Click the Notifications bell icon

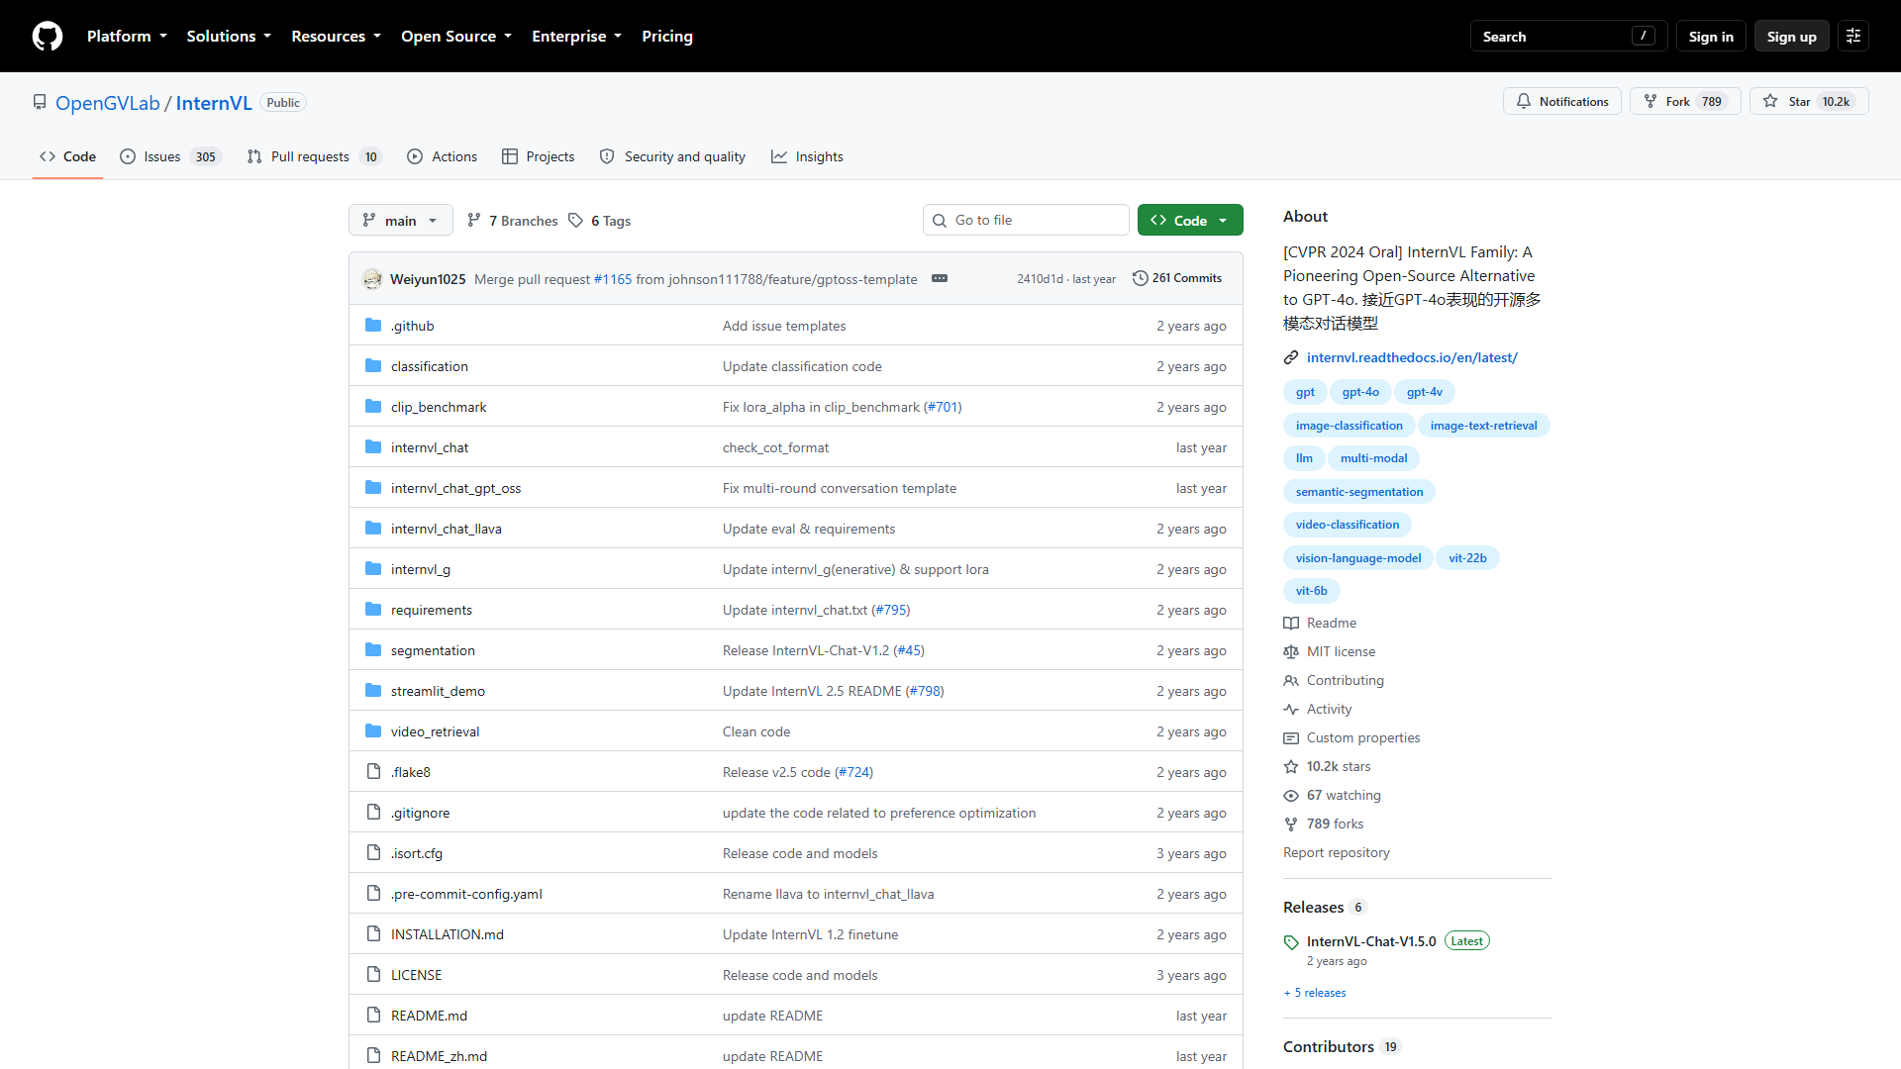[x=1524, y=101]
